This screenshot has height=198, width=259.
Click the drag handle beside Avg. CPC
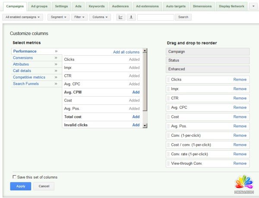pos(168,108)
